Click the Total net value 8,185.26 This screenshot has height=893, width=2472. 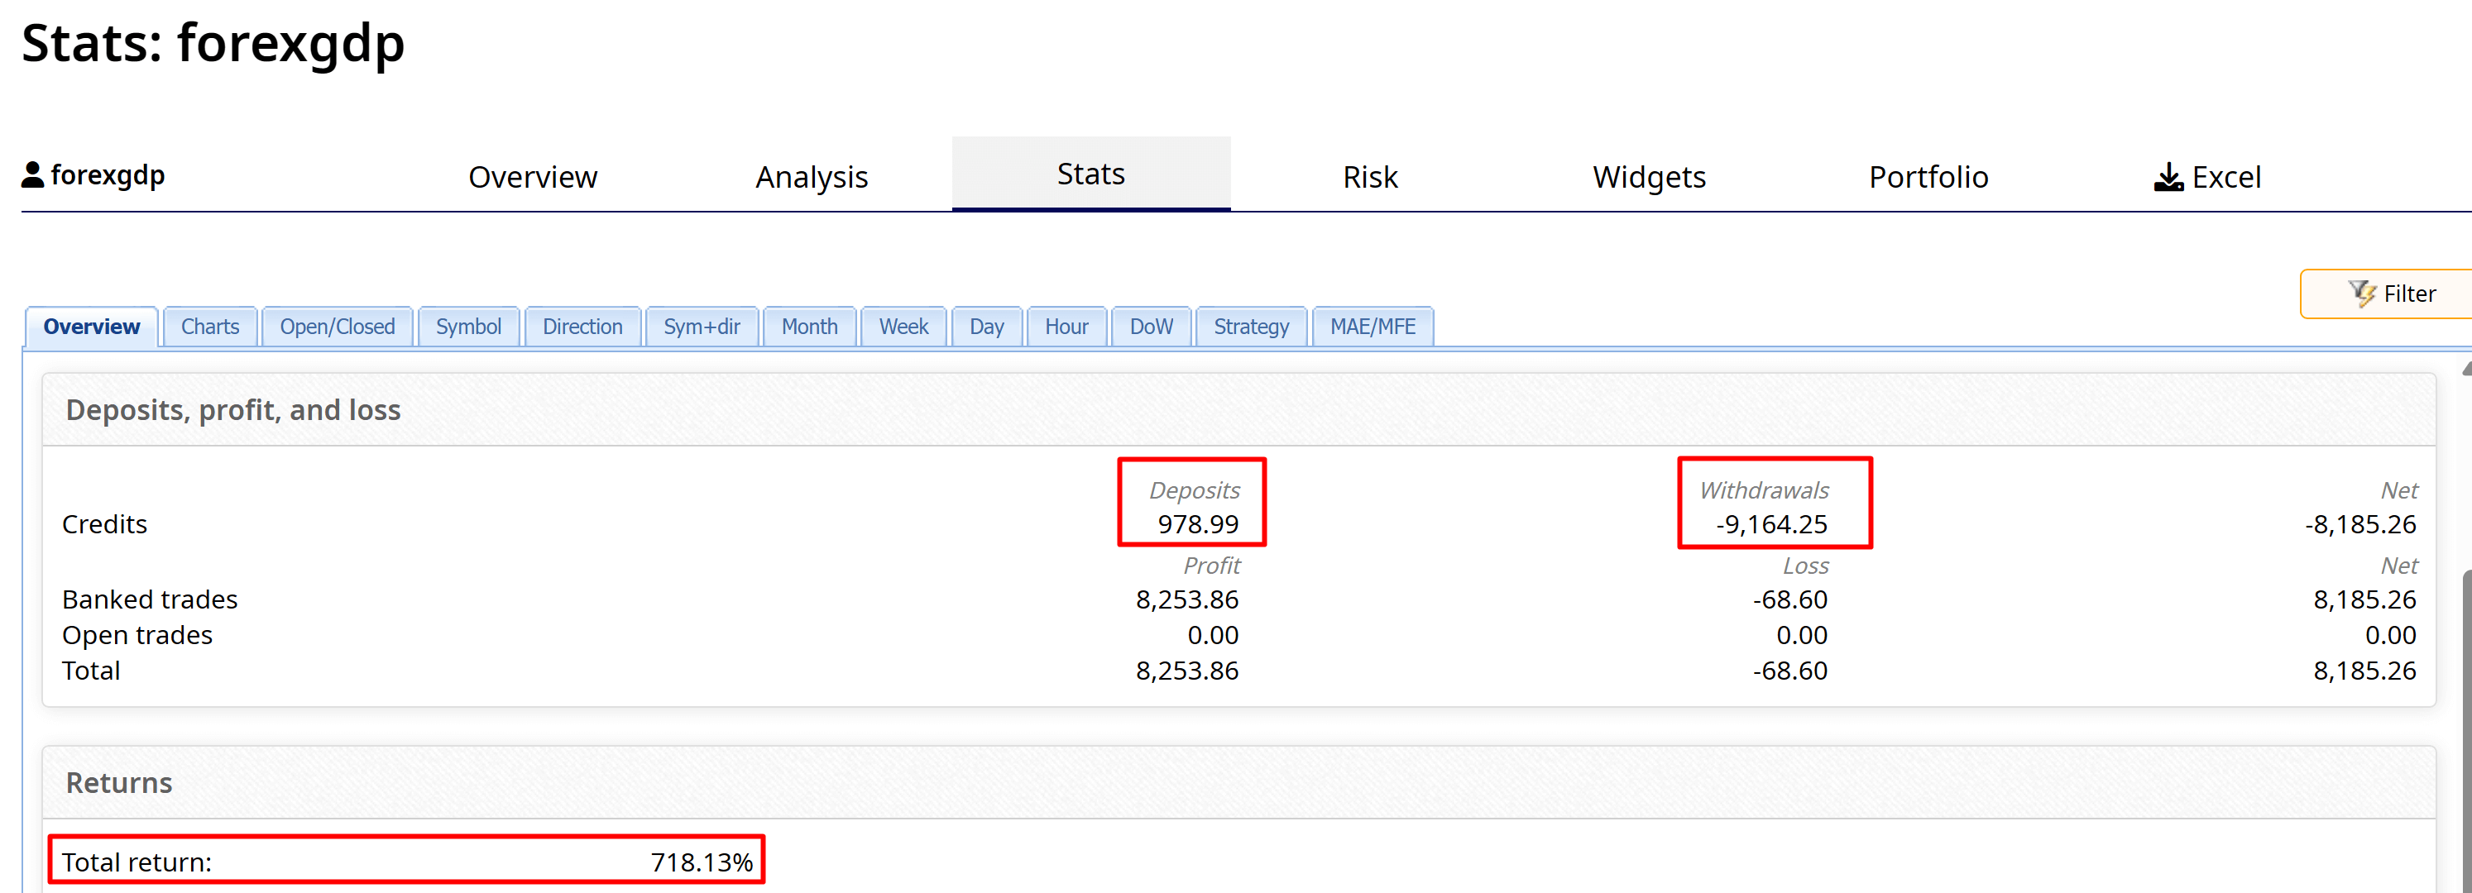pyautogui.click(x=2364, y=671)
